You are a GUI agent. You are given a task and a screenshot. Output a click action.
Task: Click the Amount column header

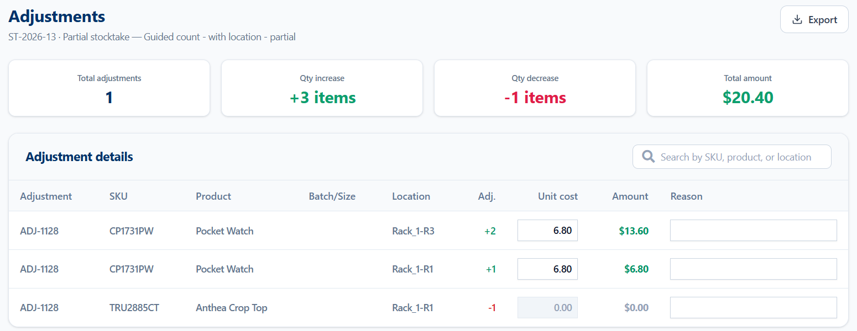630,196
